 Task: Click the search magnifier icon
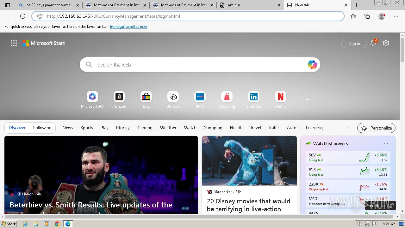coord(89,65)
